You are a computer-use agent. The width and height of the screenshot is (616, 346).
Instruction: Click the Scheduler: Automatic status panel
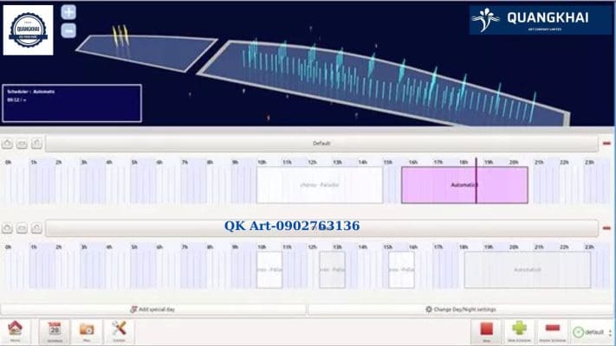click(x=72, y=103)
